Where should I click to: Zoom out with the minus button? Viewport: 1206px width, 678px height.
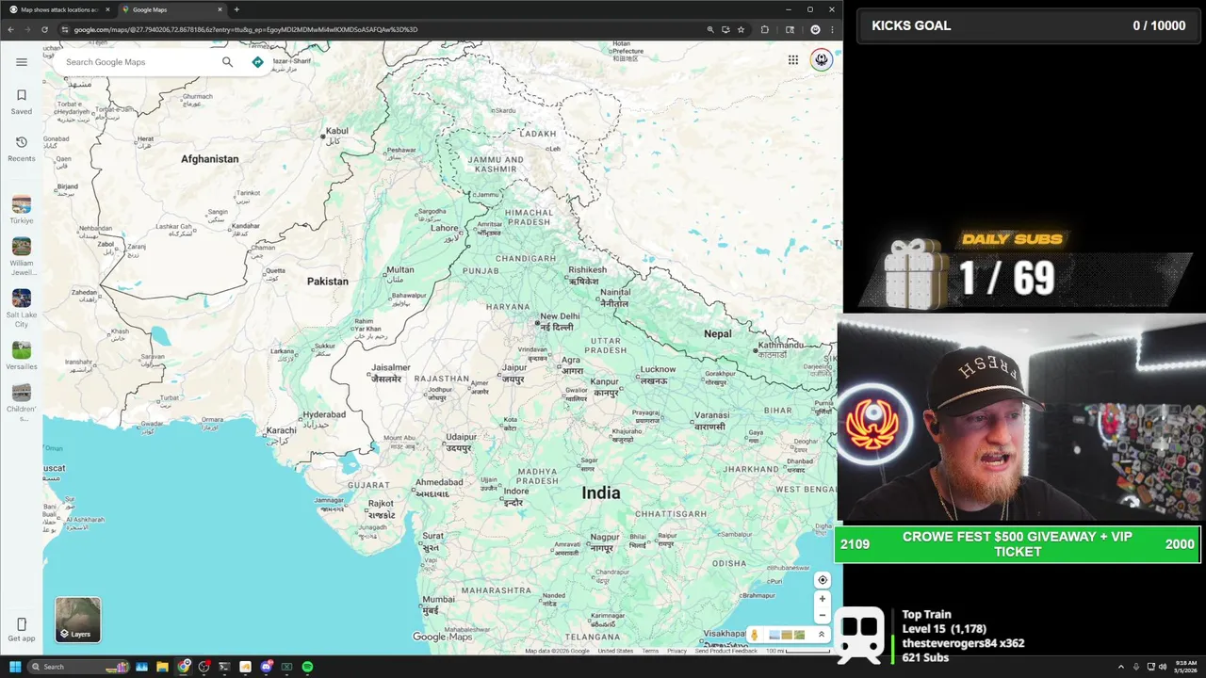pyautogui.click(x=822, y=615)
